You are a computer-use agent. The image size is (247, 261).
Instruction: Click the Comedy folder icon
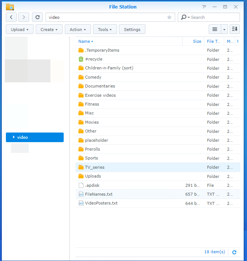(x=81, y=77)
